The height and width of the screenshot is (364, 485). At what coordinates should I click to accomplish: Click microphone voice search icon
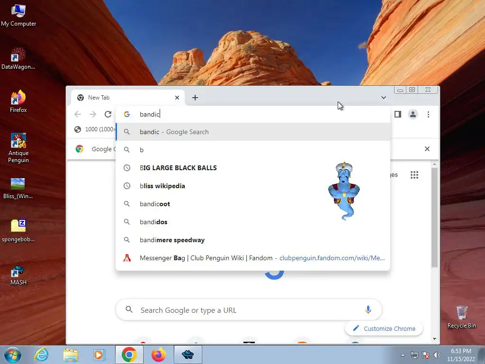click(x=368, y=309)
